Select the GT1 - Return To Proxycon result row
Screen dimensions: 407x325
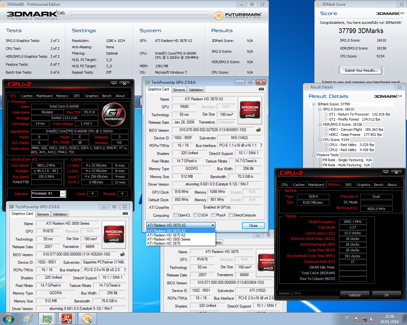coord(360,114)
